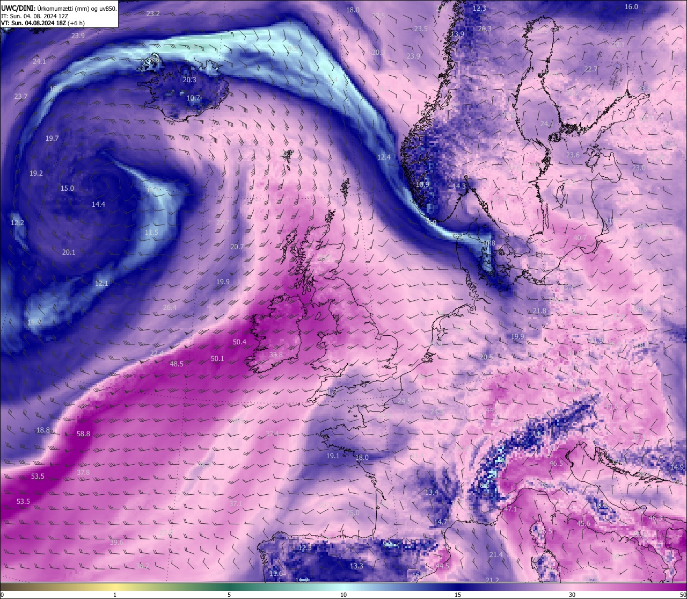Click the 12.2 value label
The width and height of the screenshot is (687, 599).
(17, 222)
